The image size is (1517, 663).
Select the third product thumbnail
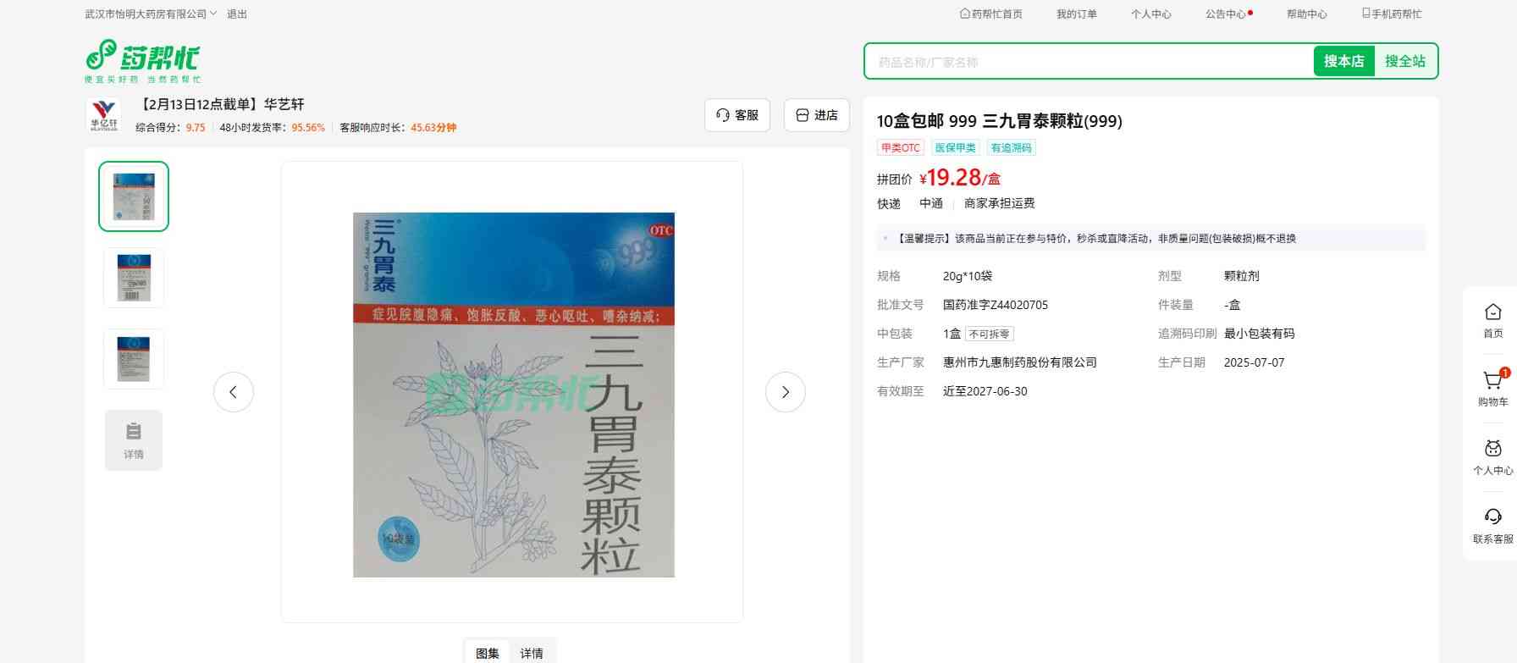click(x=134, y=359)
